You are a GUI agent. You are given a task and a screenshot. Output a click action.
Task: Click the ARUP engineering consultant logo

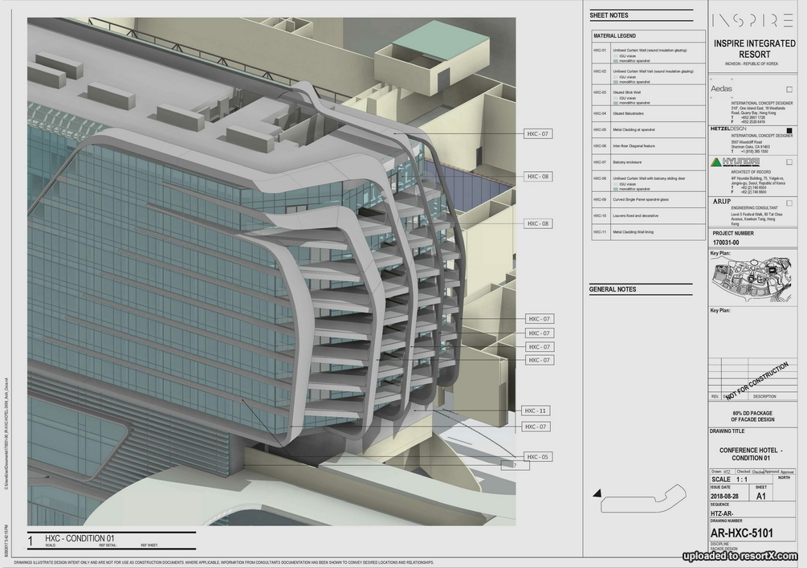point(723,202)
